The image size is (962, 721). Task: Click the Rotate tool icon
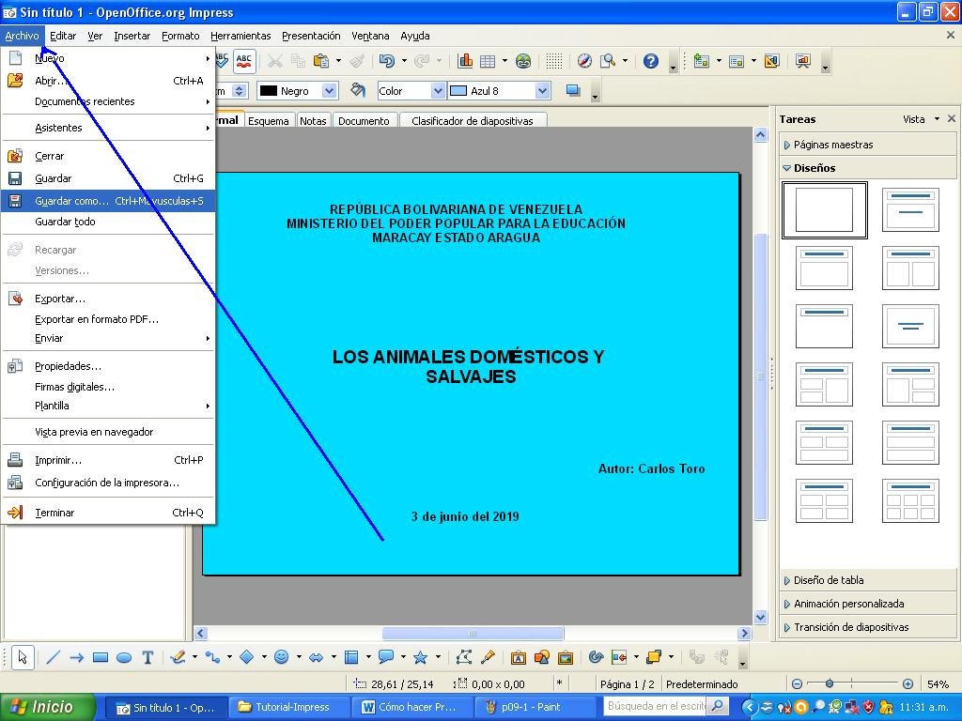(x=596, y=657)
